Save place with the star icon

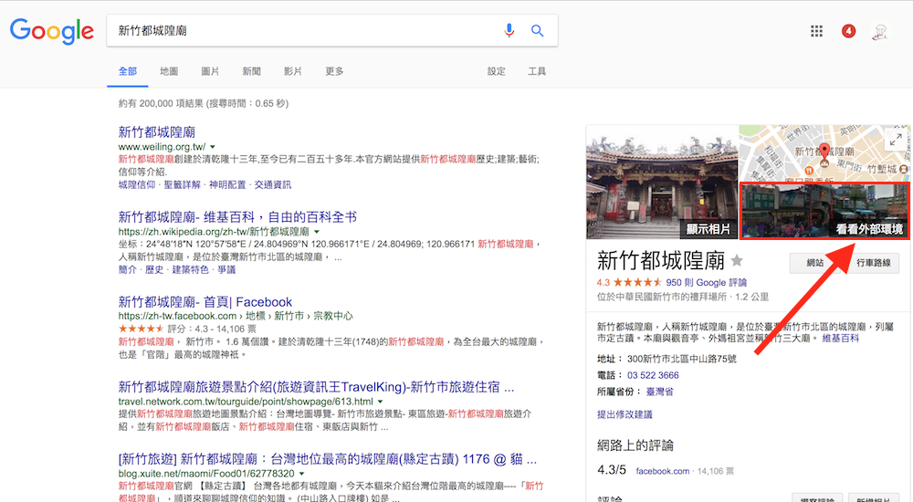tap(737, 260)
